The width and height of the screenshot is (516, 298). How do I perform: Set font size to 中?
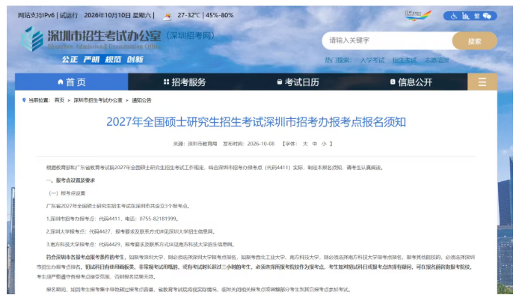click(x=315, y=144)
